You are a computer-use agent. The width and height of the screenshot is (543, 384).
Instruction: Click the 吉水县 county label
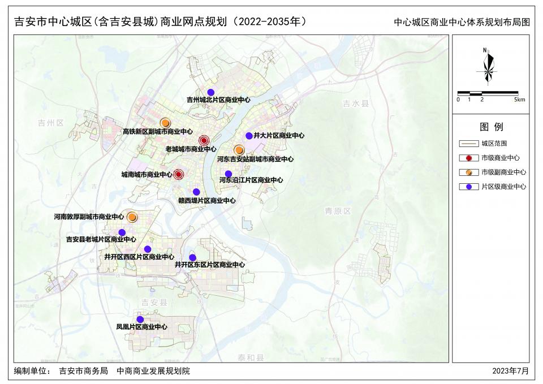(355, 104)
